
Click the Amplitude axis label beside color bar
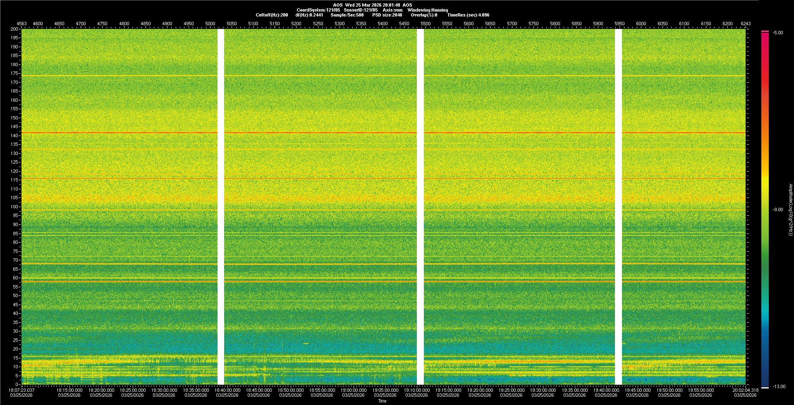(x=790, y=210)
